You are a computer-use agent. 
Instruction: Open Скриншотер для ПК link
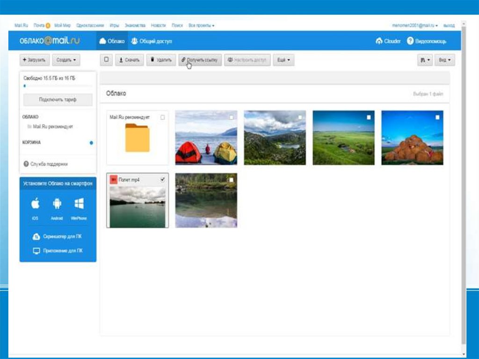[x=57, y=236]
